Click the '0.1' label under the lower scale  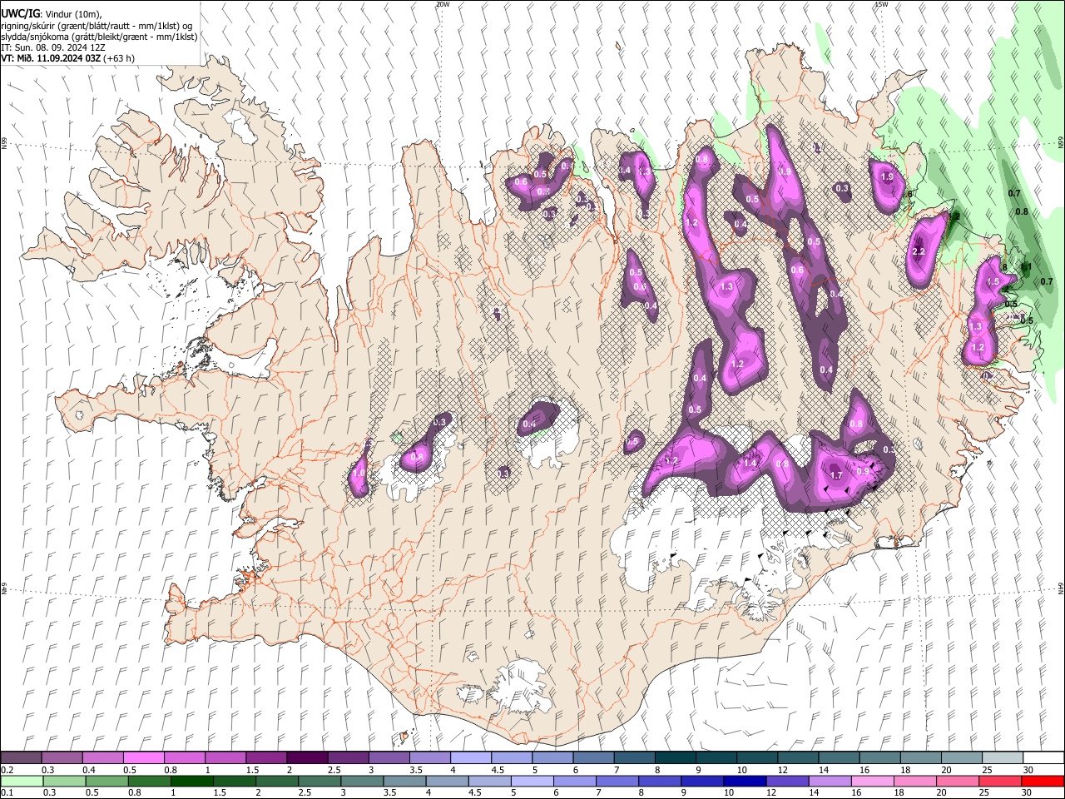pyautogui.click(x=7, y=792)
